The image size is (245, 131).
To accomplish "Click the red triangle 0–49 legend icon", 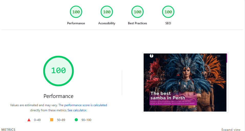I will point(29,120).
